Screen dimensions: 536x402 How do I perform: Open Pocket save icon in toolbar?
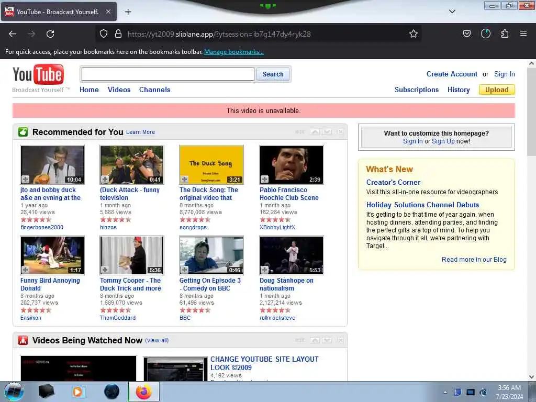point(466,33)
